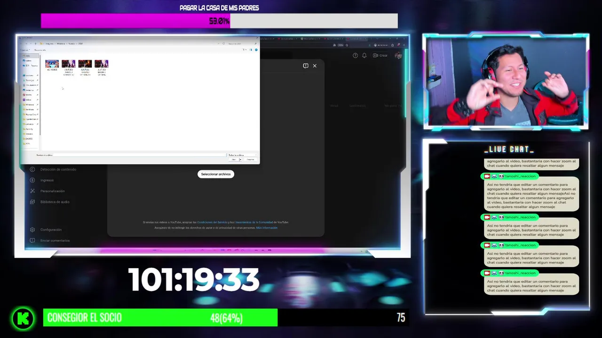Expand the arrow next to Abrir button
The width and height of the screenshot is (602, 338).
[240, 160]
